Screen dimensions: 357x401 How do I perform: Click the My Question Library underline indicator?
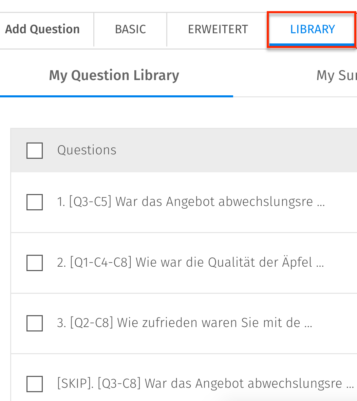(x=116, y=97)
